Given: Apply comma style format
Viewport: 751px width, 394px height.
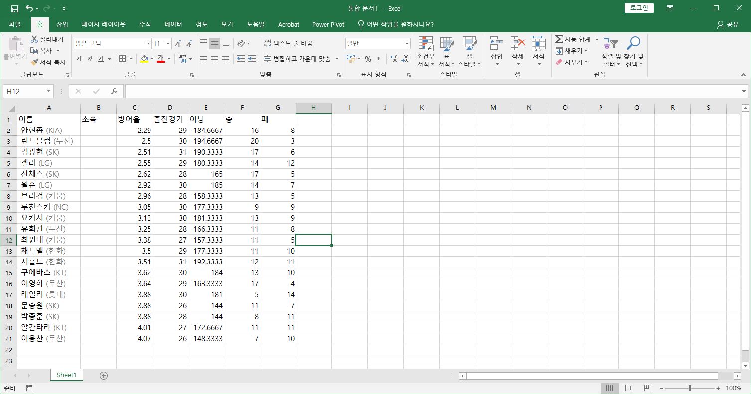Looking at the screenshot, I should pyautogui.click(x=378, y=59).
